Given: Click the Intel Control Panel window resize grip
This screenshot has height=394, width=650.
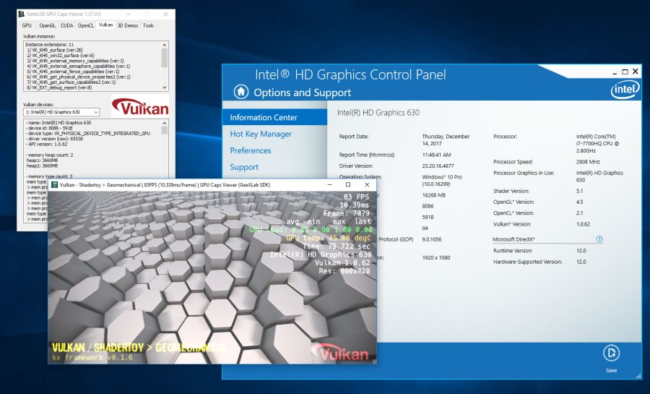Looking at the screenshot, I should 638,376.
